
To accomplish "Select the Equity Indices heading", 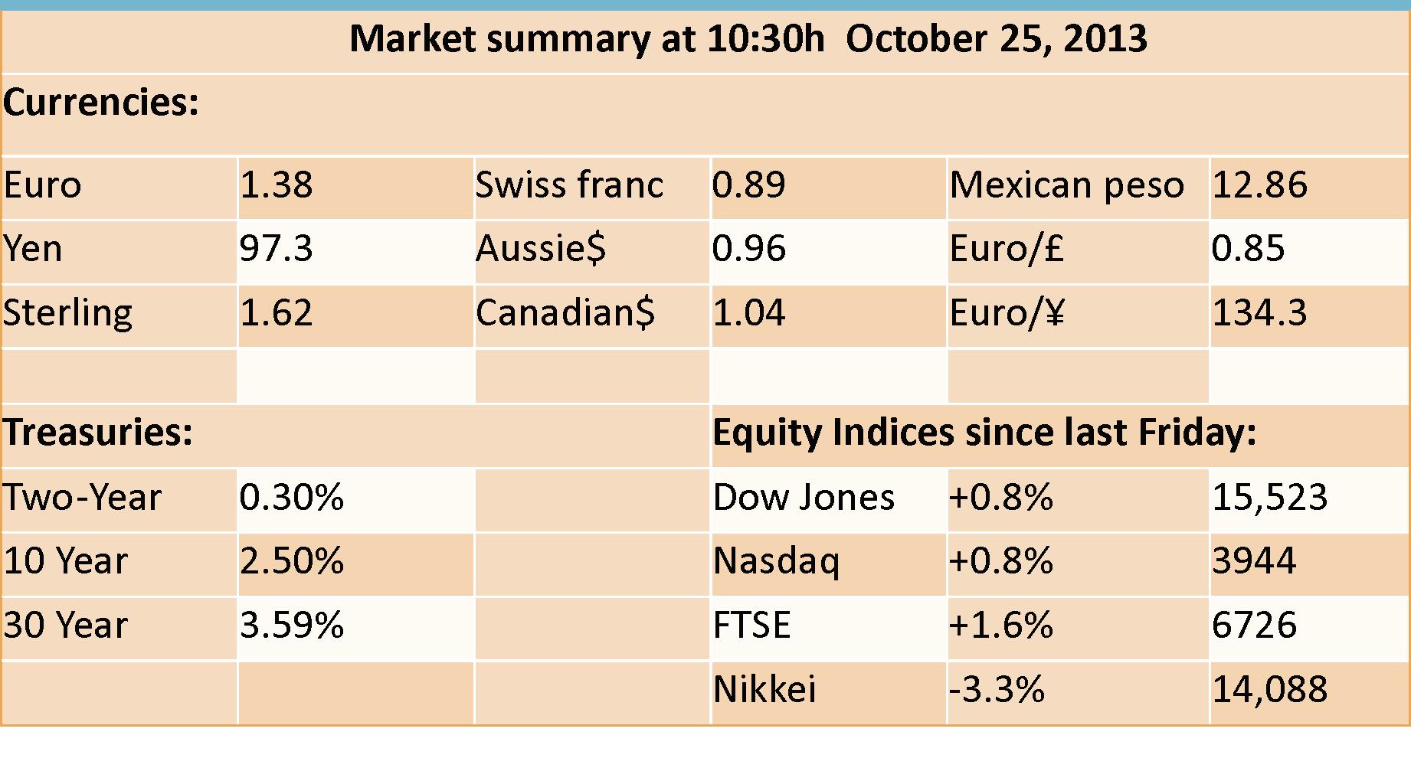I will 985,433.
